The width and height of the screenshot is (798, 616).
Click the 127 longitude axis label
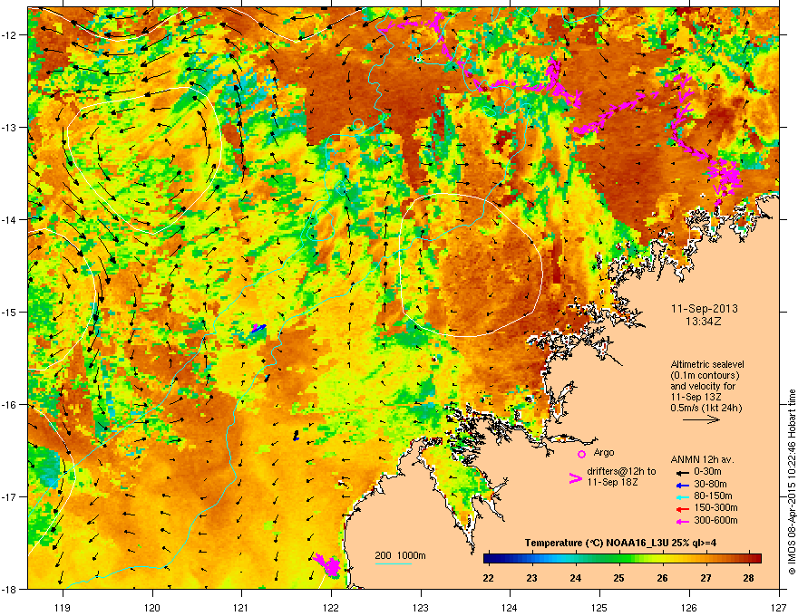tap(779, 607)
